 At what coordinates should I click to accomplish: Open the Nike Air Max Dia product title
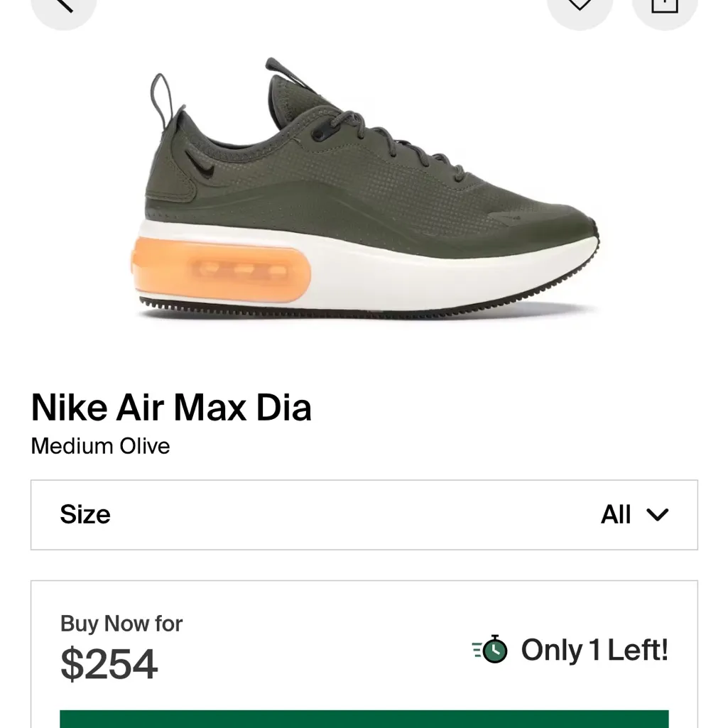click(170, 407)
